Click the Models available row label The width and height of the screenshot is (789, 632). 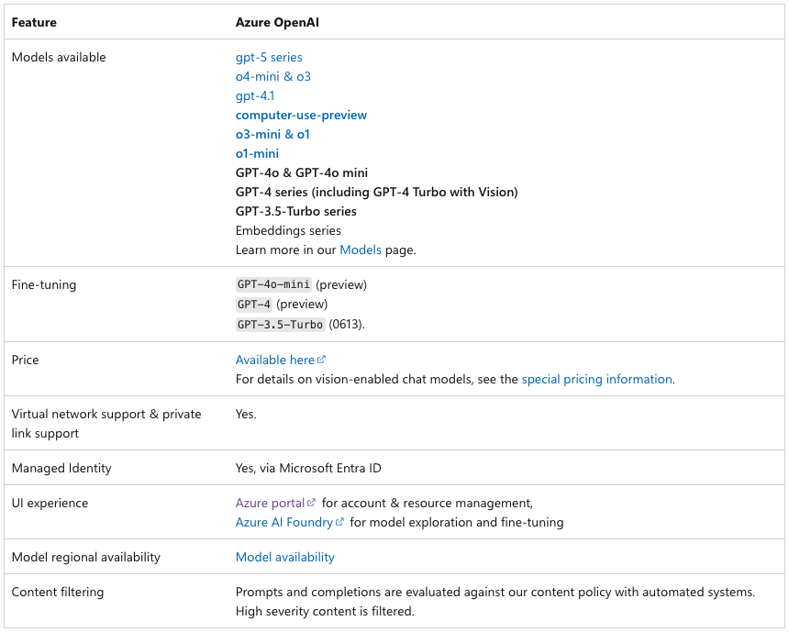[59, 58]
